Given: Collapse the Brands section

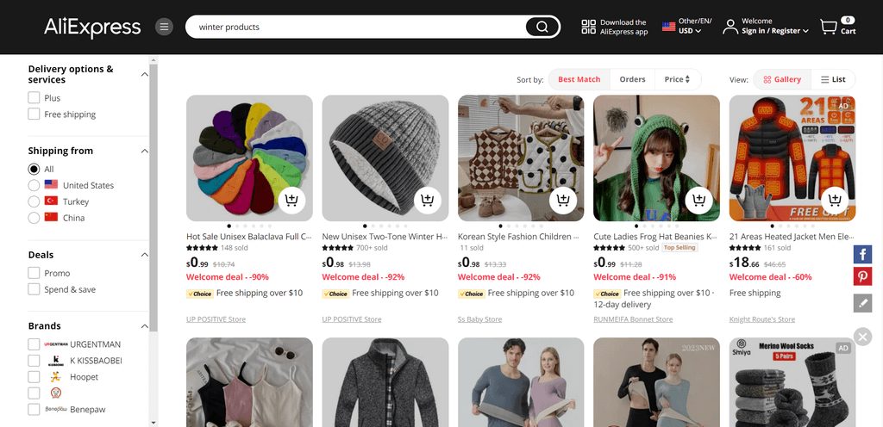Looking at the screenshot, I should [x=144, y=326].
